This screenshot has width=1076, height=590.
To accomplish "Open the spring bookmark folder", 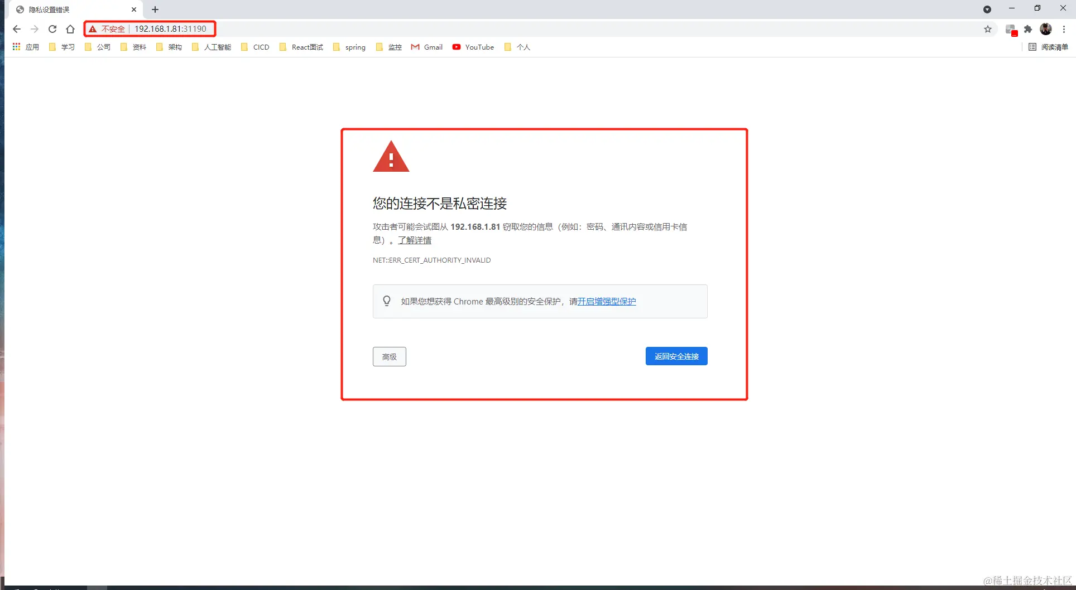I will 349,47.
